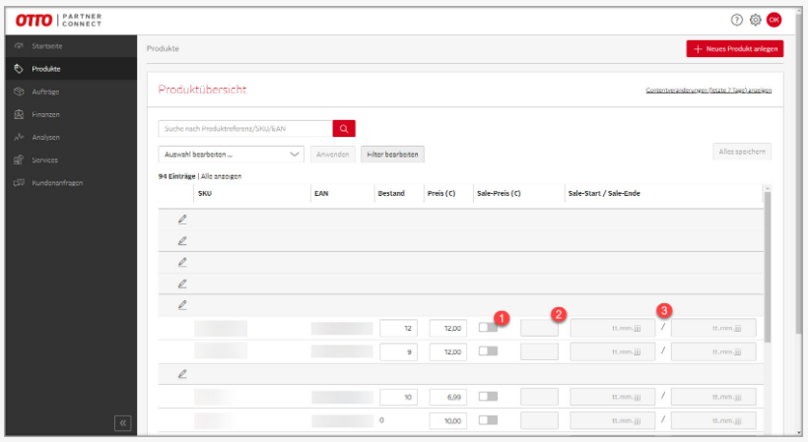Image resolution: width=808 pixels, height=442 pixels.
Task: Click the Preis field showing 10,00
Action: point(447,421)
